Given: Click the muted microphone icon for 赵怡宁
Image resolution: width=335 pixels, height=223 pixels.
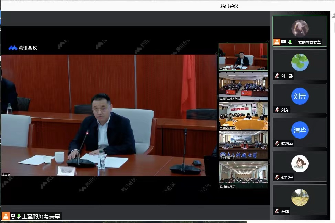Looking at the screenshot, I should (277, 178).
